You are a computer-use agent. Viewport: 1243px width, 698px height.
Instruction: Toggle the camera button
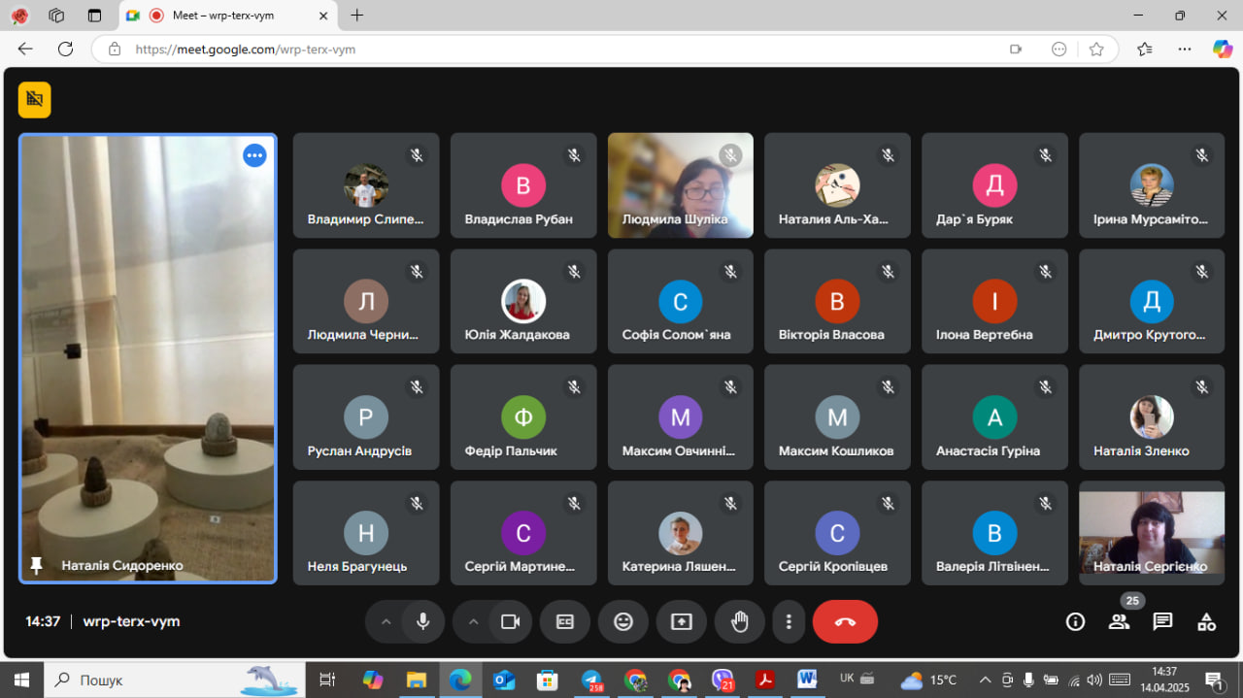click(x=510, y=621)
